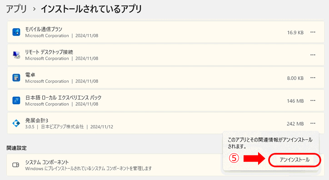Screen dimensions: 329x180
Task: Click the breadcrumb chevron separator
Action: tap(34, 9)
